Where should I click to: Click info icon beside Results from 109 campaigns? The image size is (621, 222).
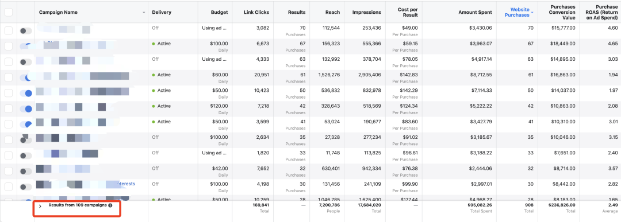(110, 205)
